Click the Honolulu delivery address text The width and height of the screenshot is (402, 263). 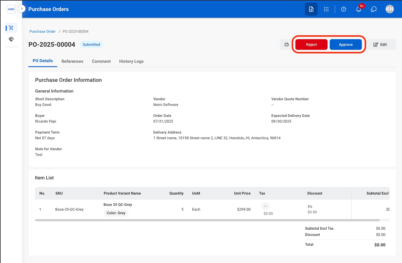tap(217, 138)
